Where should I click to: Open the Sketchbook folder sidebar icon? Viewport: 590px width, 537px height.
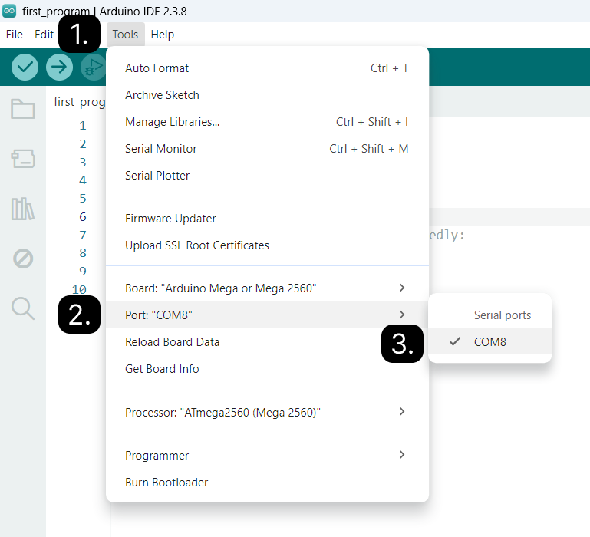click(x=23, y=109)
